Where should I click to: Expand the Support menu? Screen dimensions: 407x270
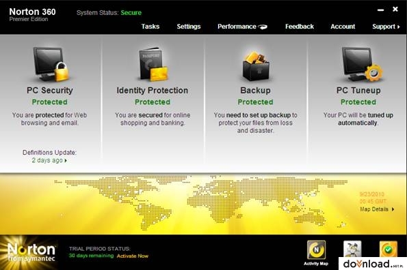pos(386,27)
